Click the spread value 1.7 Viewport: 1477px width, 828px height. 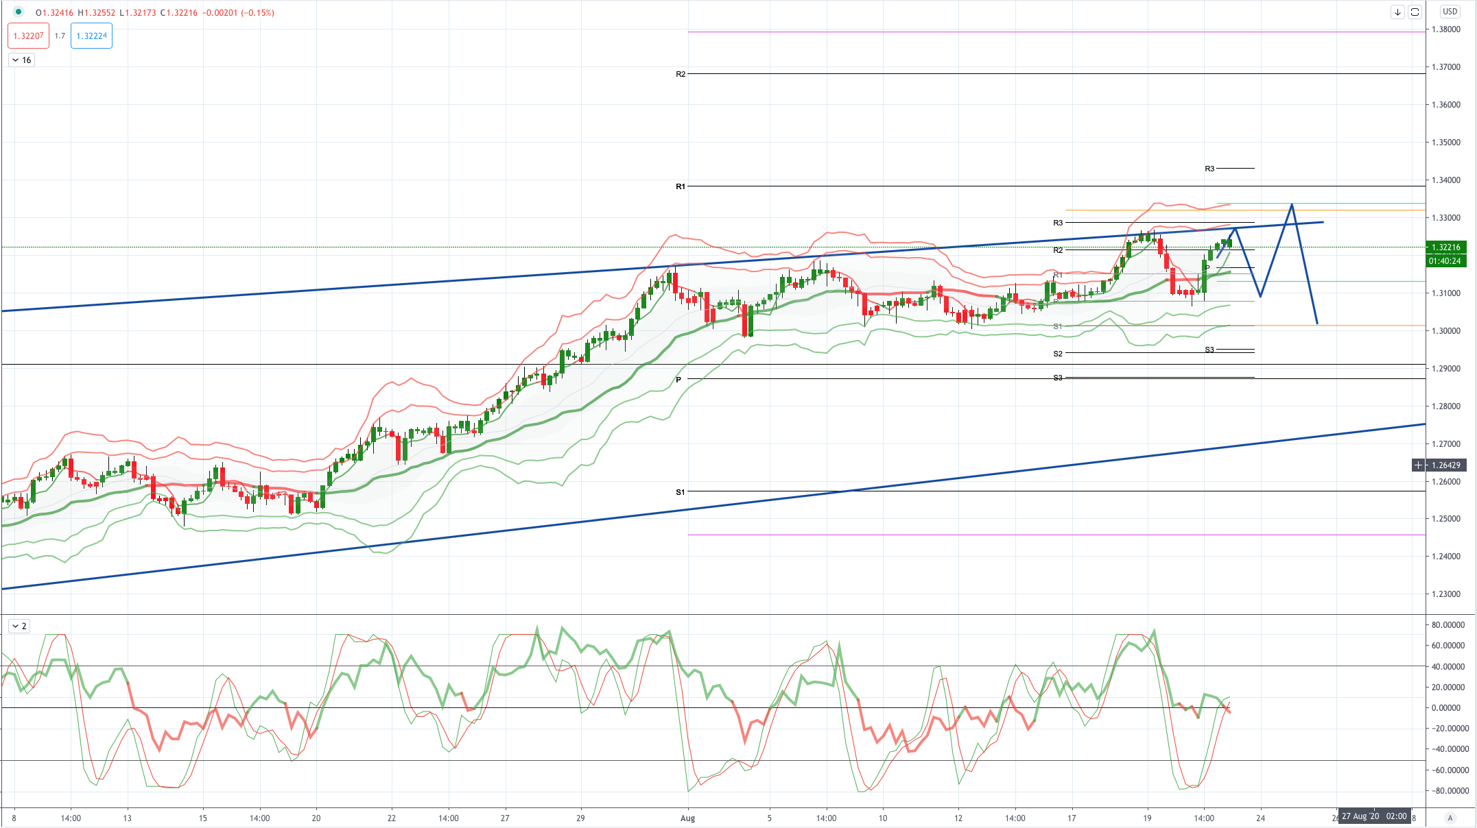tap(60, 36)
